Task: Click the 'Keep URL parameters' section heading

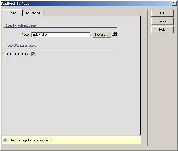Action: pyautogui.click(x=21, y=46)
